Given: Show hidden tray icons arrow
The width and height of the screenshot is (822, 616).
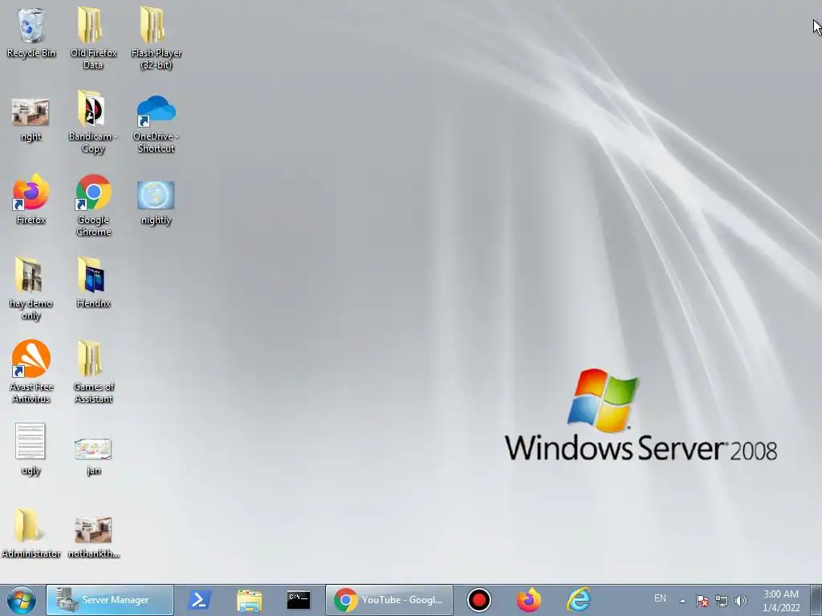Looking at the screenshot, I should (x=682, y=601).
